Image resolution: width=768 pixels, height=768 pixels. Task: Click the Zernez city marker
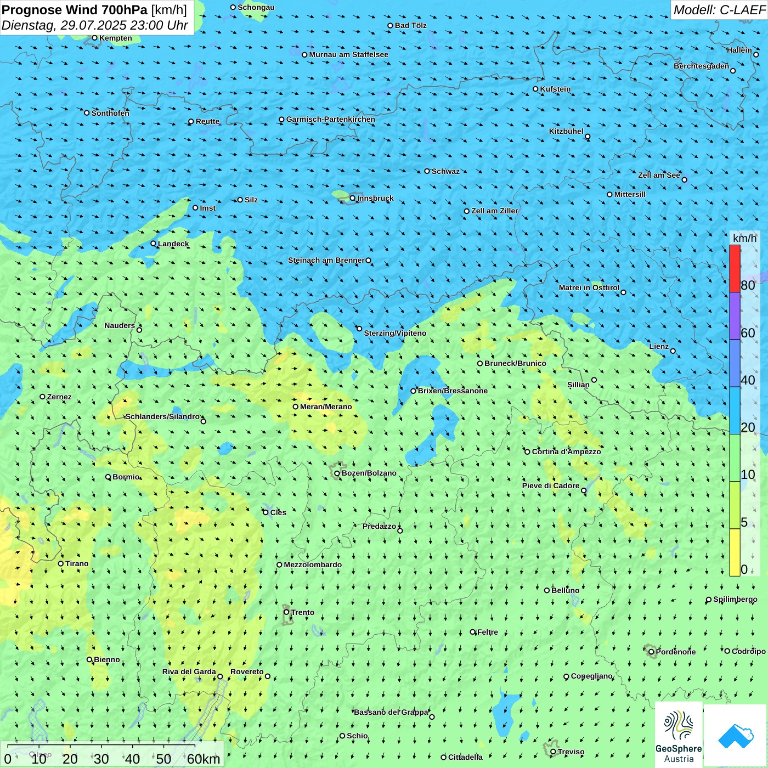tap(43, 397)
